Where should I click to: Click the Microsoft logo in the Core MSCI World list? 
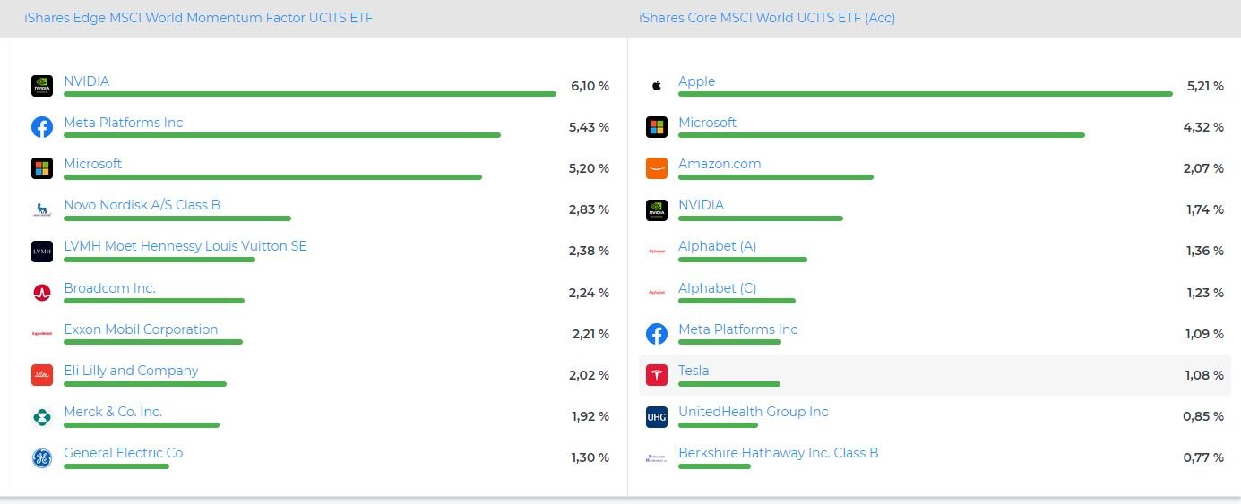(657, 127)
